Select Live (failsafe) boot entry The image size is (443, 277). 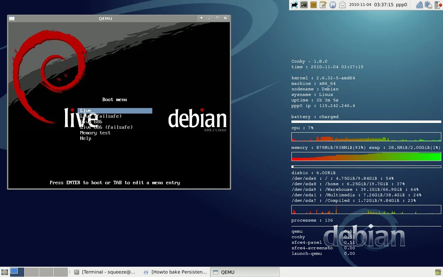click(101, 116)
